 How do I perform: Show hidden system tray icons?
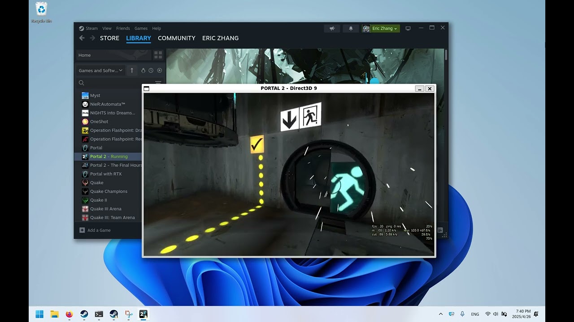[x=440, y=314]
